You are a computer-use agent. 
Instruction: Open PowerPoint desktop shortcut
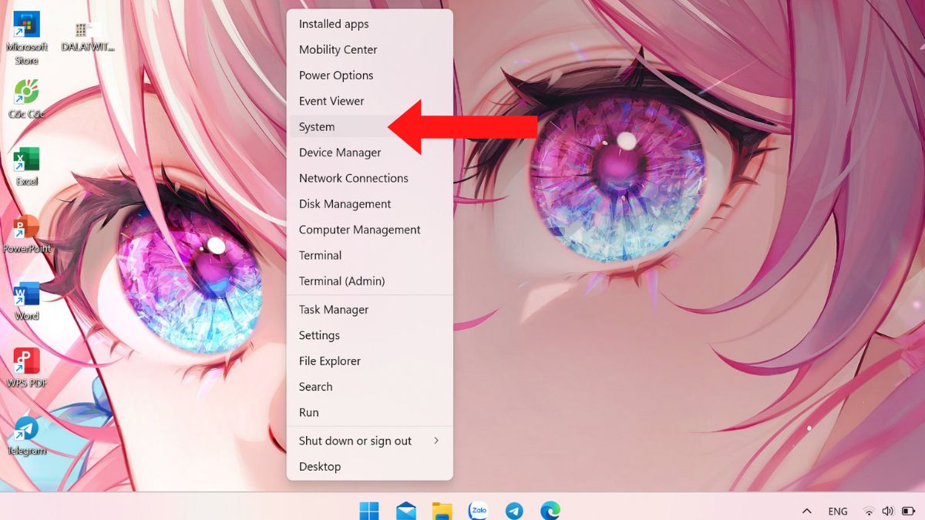pos(26,233)
